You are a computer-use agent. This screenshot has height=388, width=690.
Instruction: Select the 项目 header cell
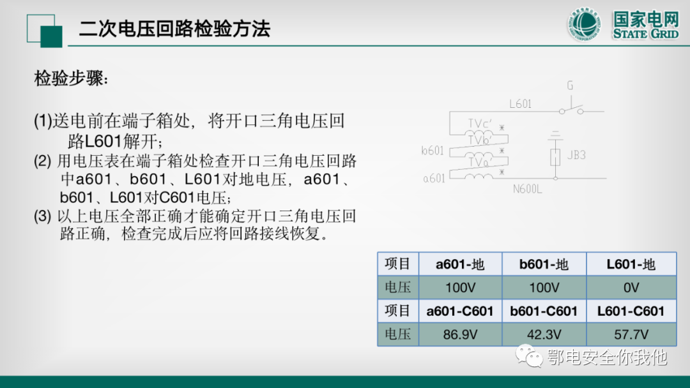click(x=398, y=264)
